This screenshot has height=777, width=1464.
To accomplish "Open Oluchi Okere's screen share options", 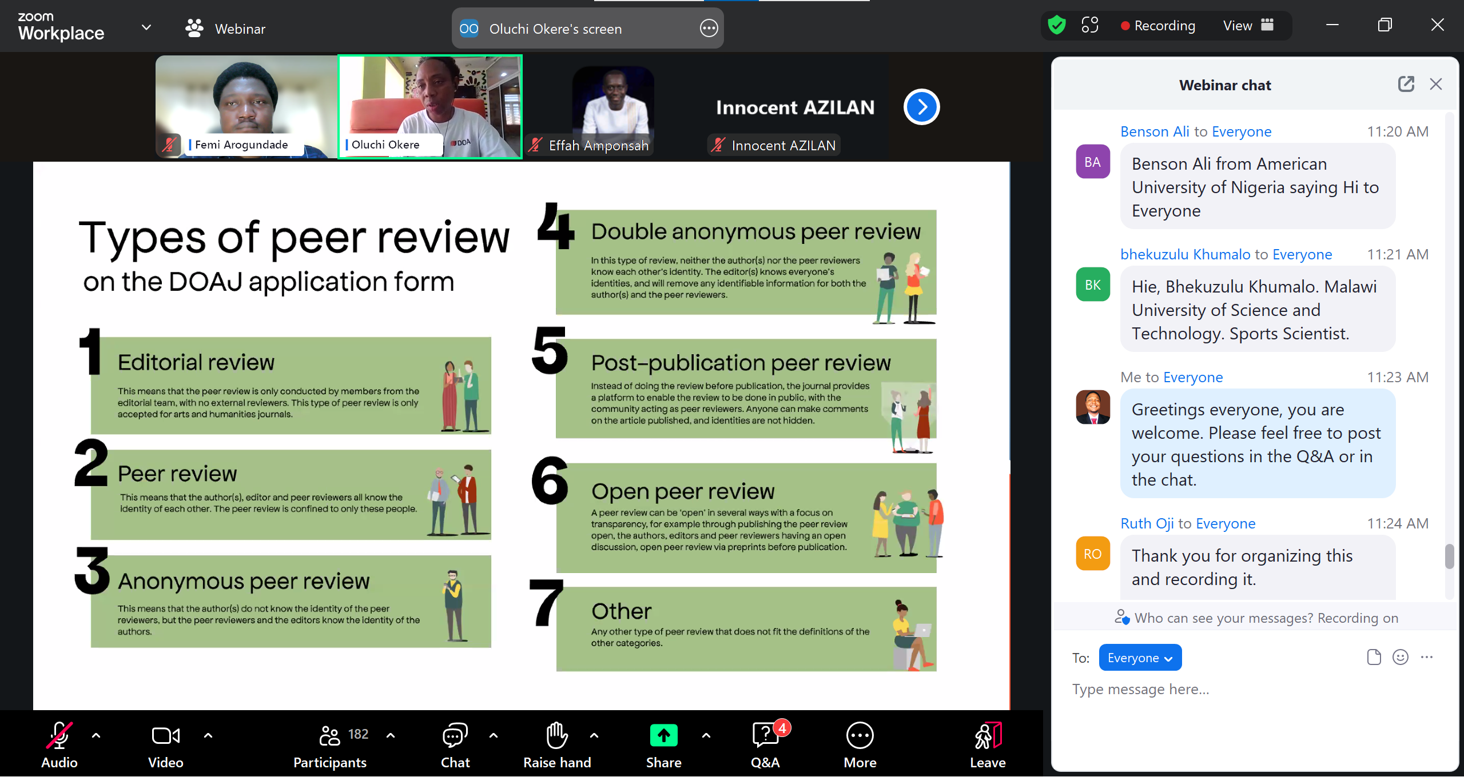I will coord(709,28).
